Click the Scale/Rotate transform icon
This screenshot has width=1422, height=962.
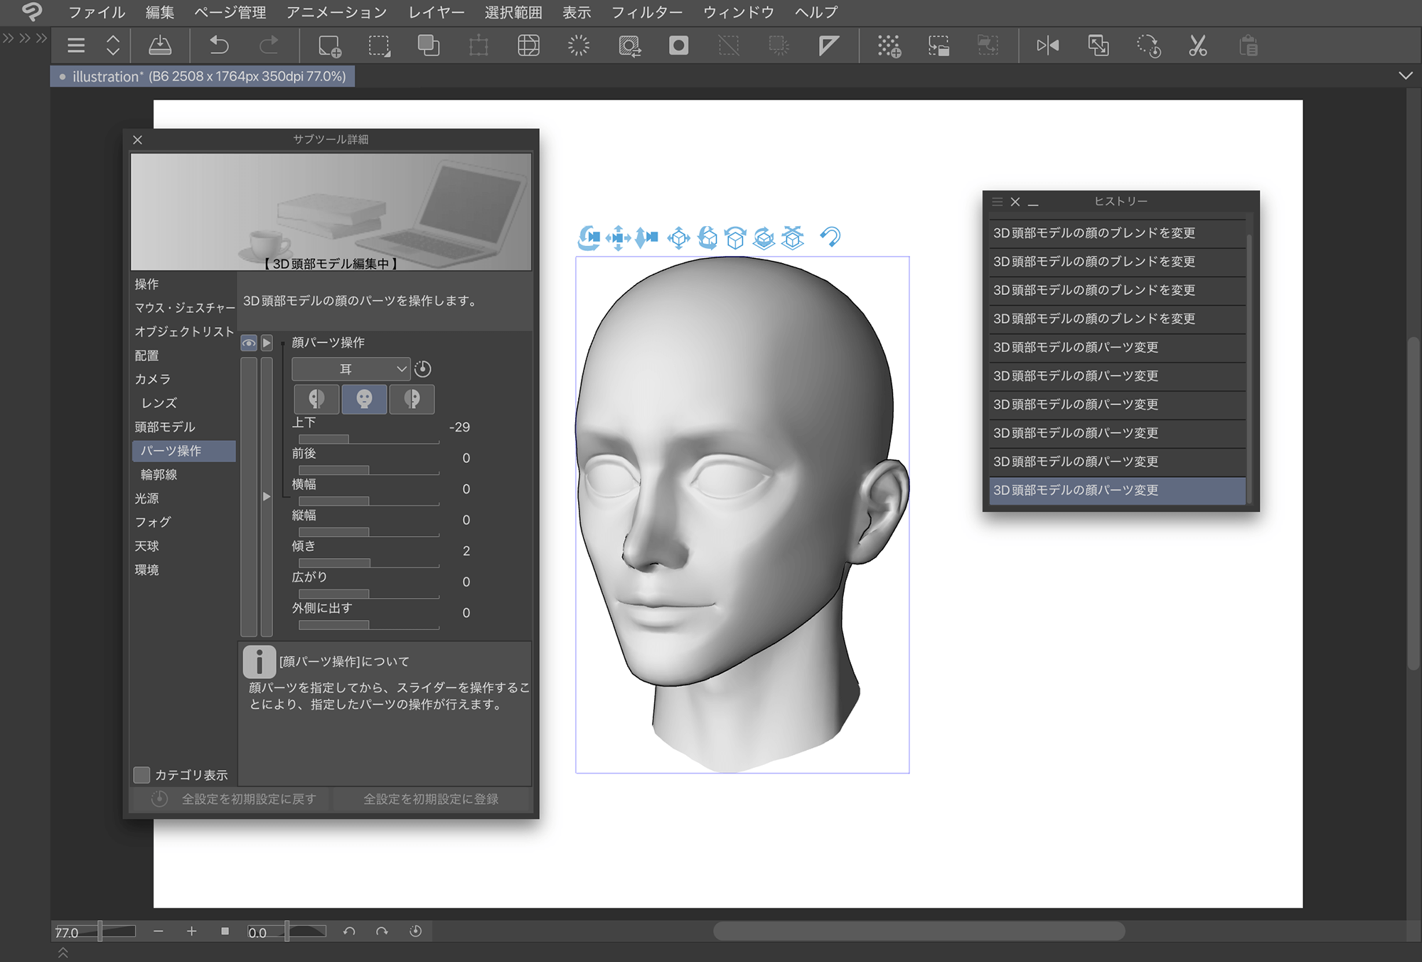[x=479, y=46]
